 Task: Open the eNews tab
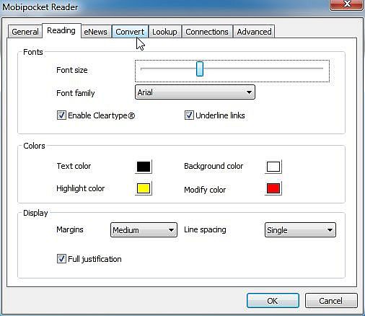pyautogui.click(x=96, y=32)
